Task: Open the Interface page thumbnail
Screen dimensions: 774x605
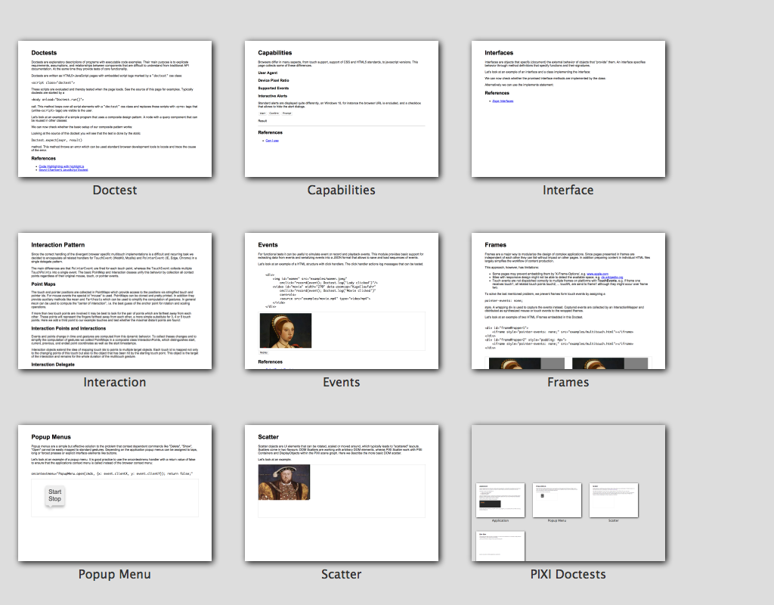Action: (x=568, y=109)
